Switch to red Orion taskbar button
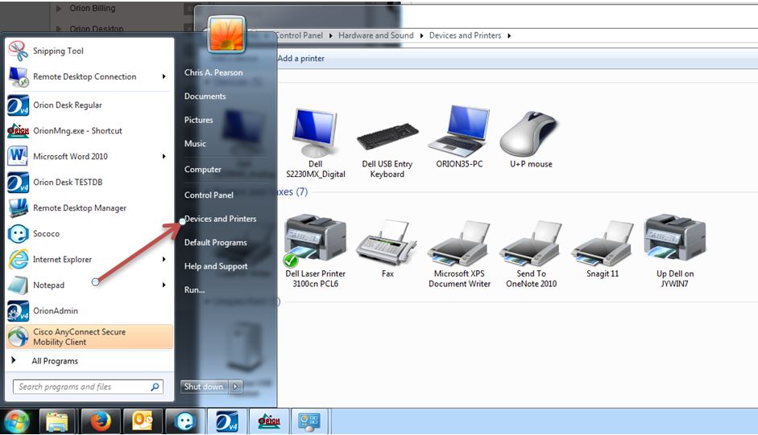Screen dimensions: 758x435 click(269, 421)
